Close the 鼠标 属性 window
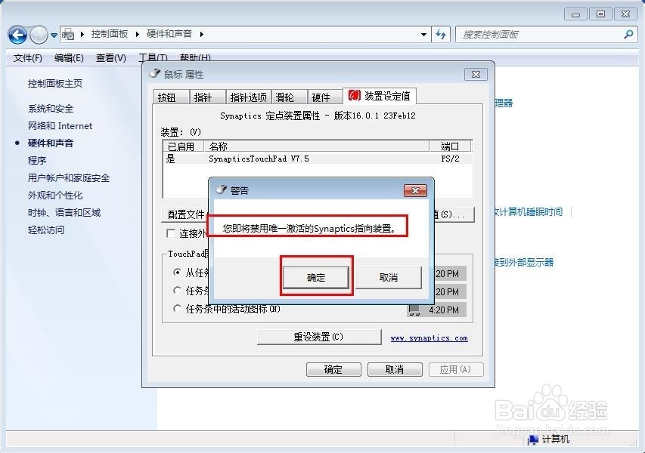 coord(476,74)
